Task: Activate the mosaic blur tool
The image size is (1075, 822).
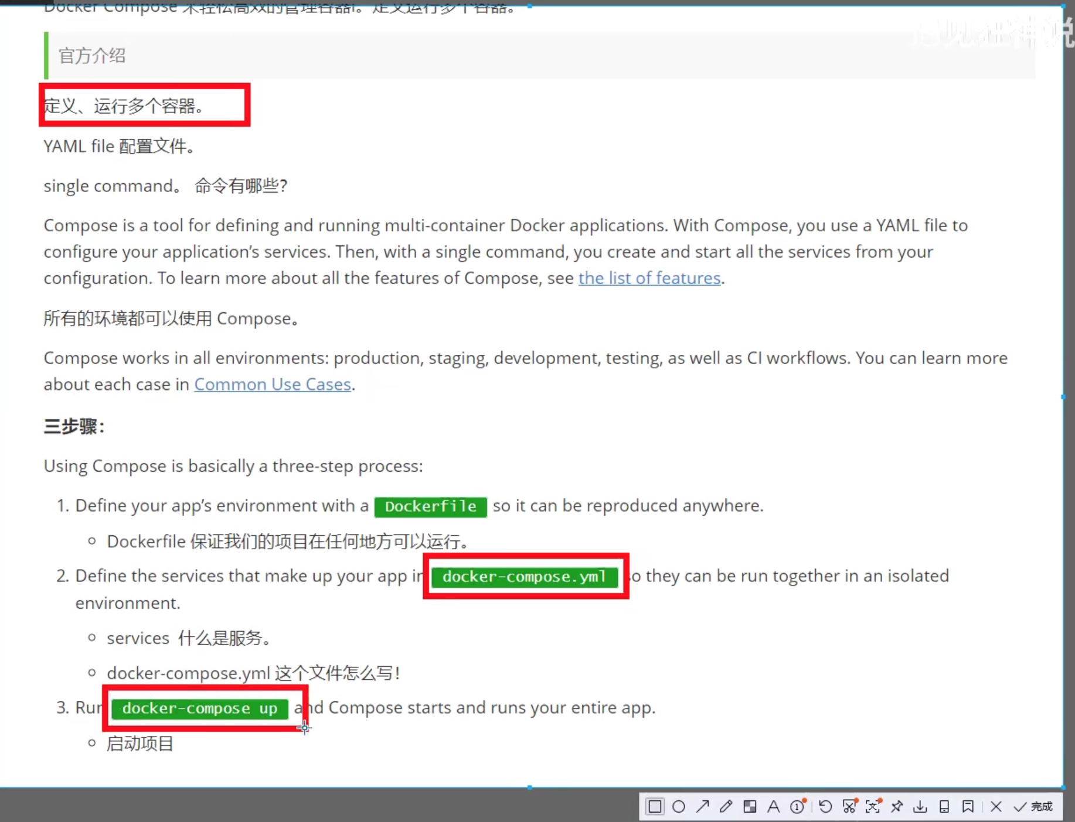Action: (x=750, y=807)
